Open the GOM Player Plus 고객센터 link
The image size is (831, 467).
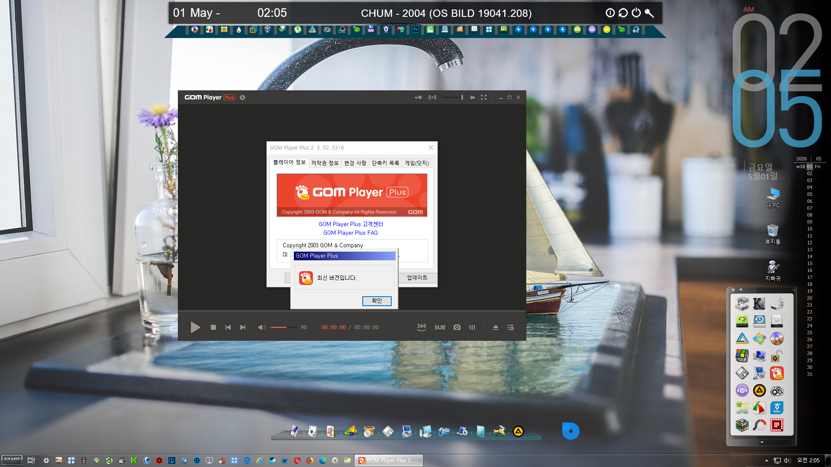(351, 224)
